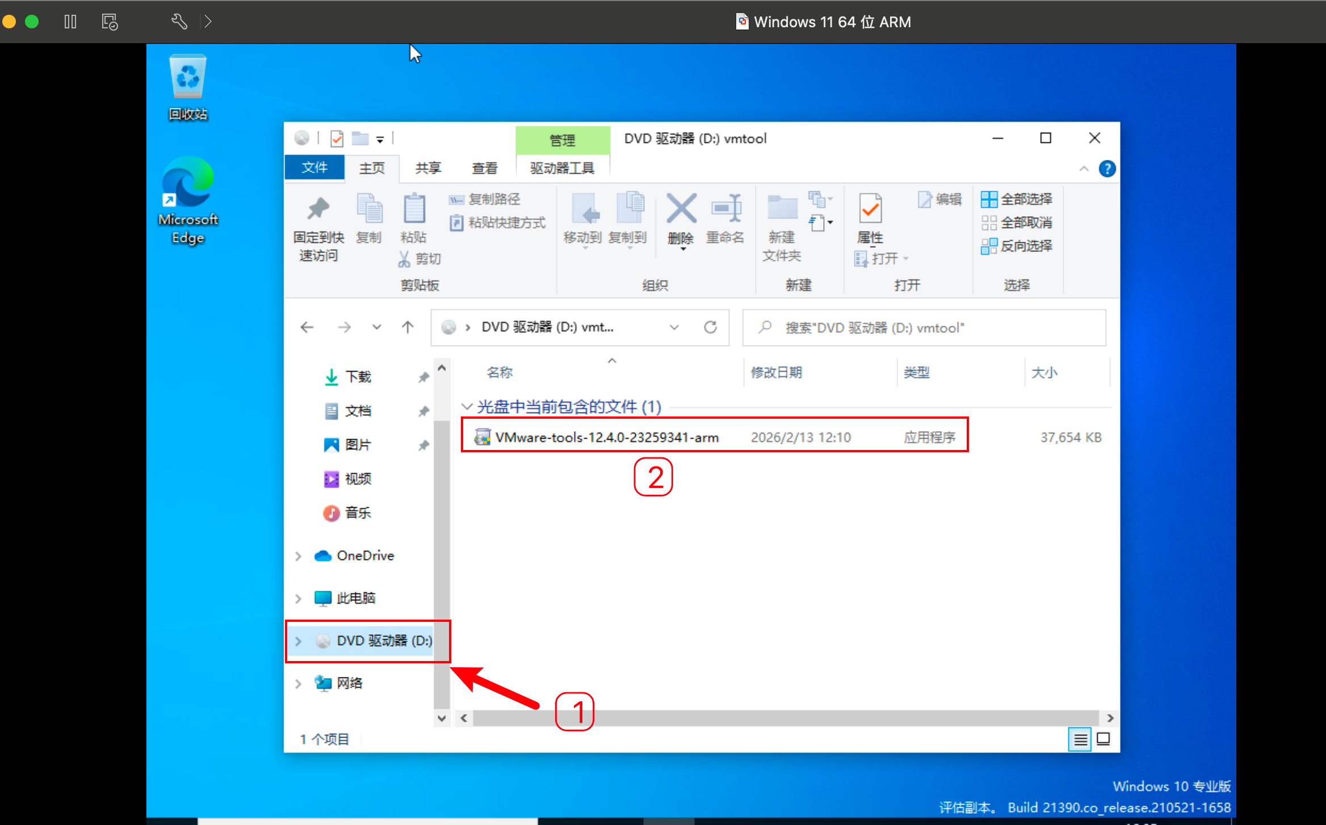The image size is (1326, 825).
Task: Click the Up one level arrow
Action: 408,327
